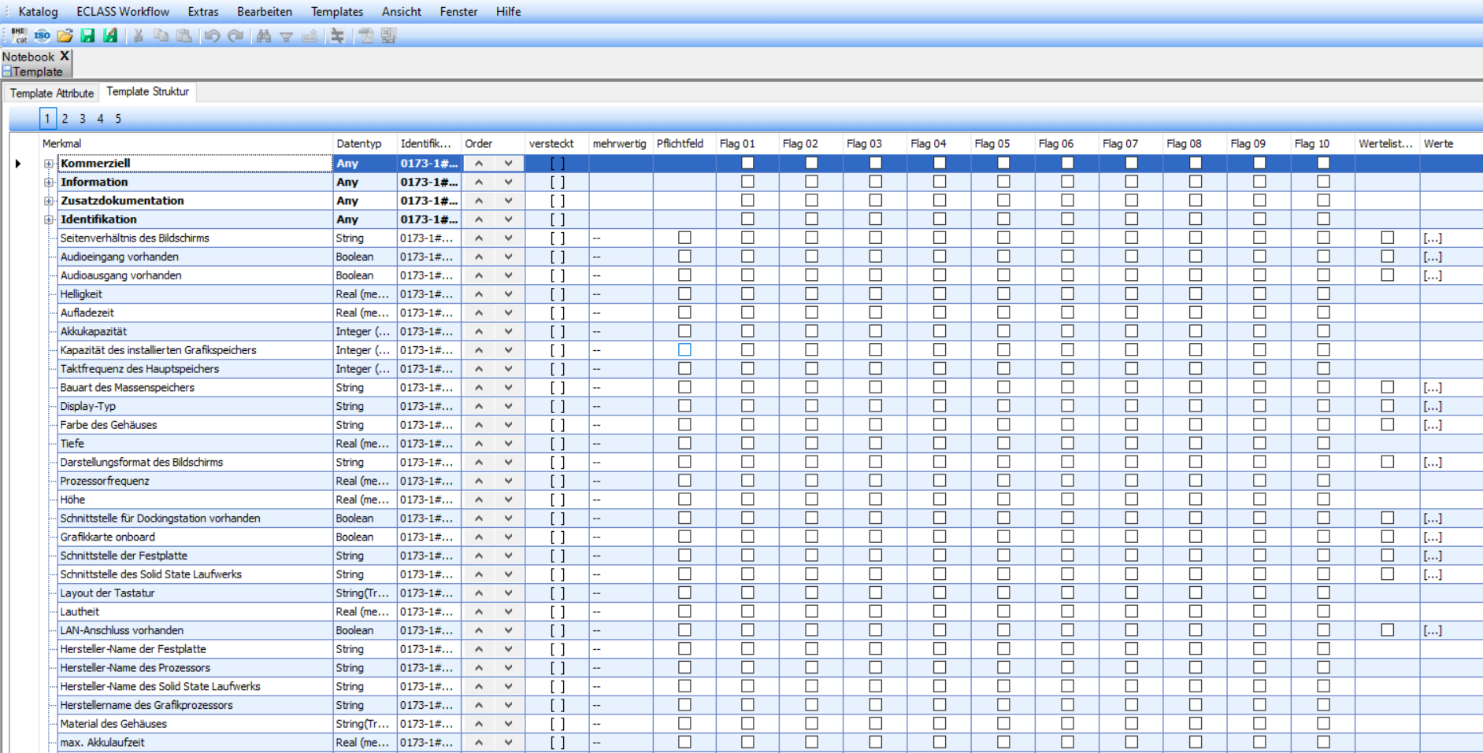Viewport: 1483px width, 753px height.
Task: Tick the Wertelist checkbox for Display-Typ
Action: pos(1387,406)
